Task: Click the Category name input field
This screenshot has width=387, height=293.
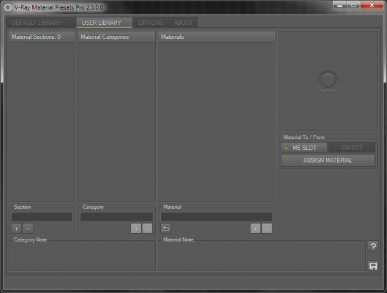Action: coord(116,217)
